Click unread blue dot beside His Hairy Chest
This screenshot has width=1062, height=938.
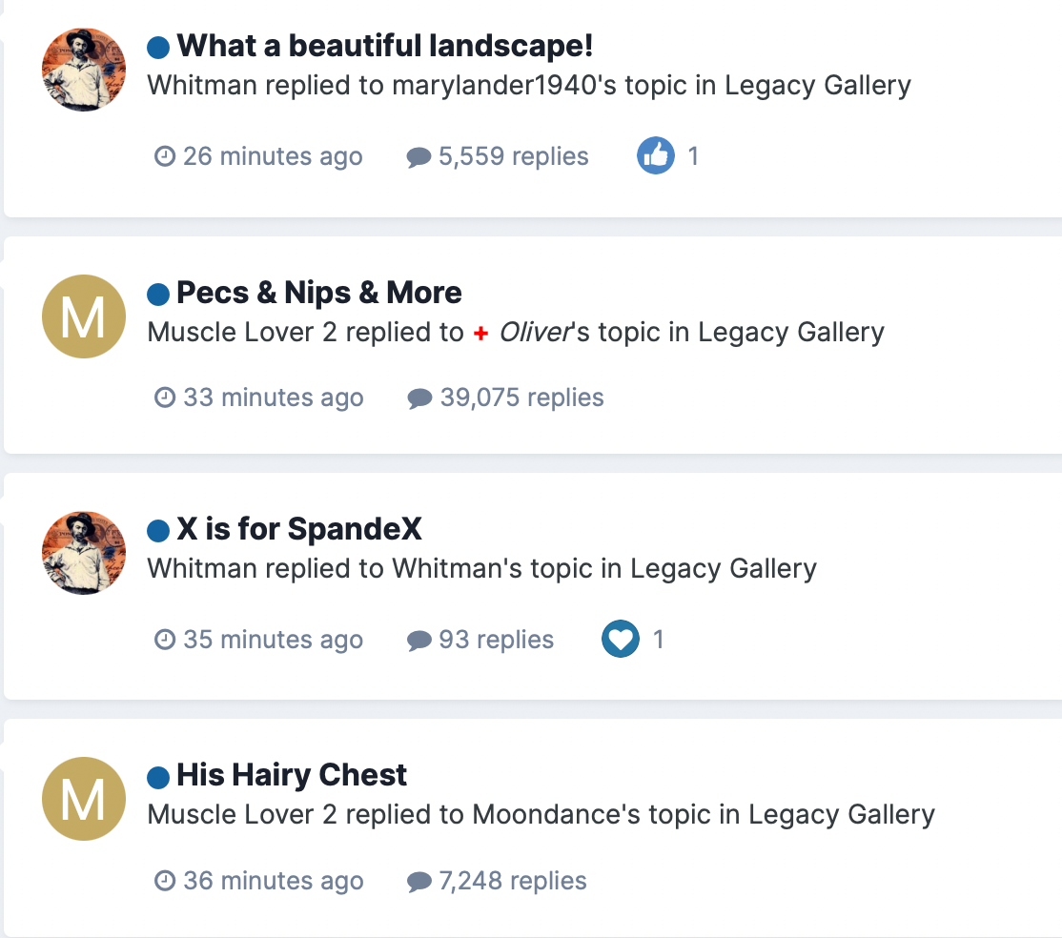[x=158, y=777]
